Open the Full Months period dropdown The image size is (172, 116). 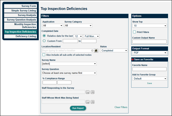click(x=91, y=36)
